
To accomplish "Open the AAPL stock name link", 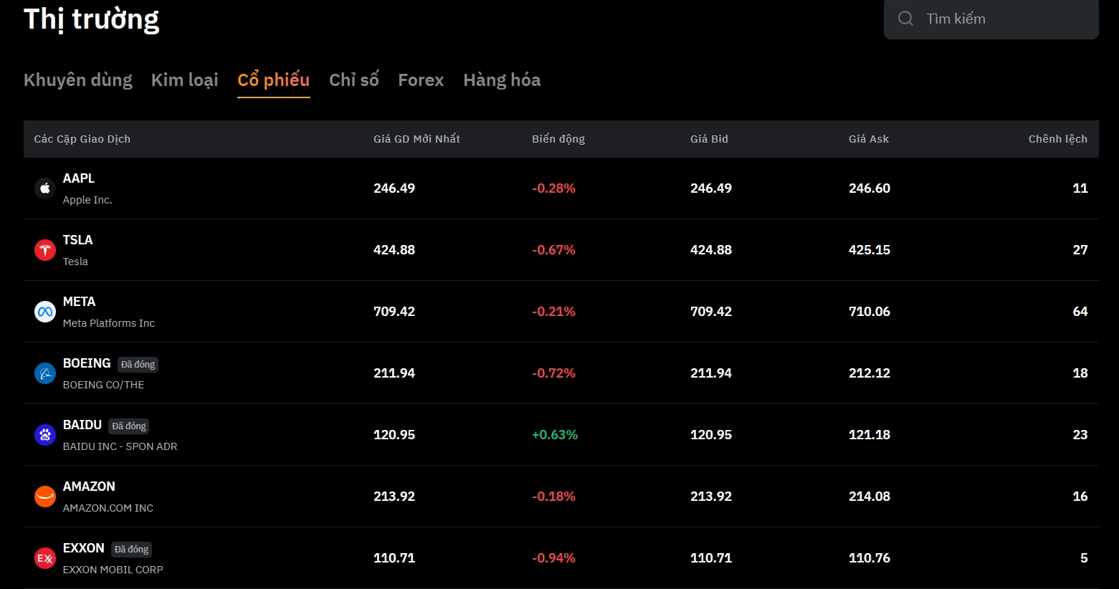I will click(79, 178).
